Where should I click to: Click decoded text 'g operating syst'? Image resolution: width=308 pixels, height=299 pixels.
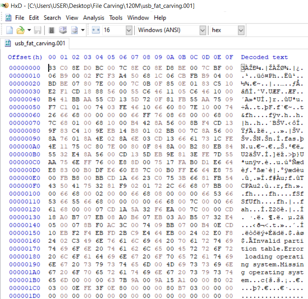coord(272,272)
